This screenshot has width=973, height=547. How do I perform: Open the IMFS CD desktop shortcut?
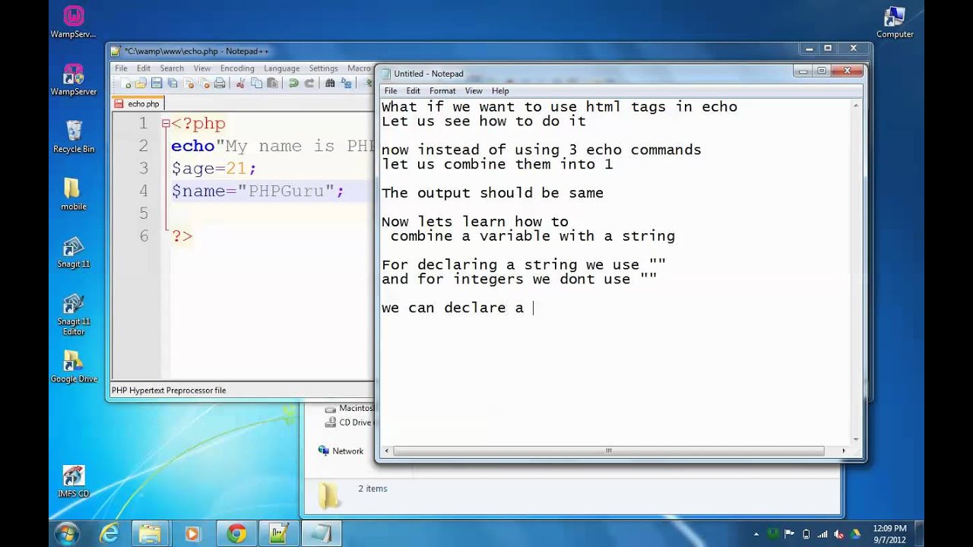point(74,481)
